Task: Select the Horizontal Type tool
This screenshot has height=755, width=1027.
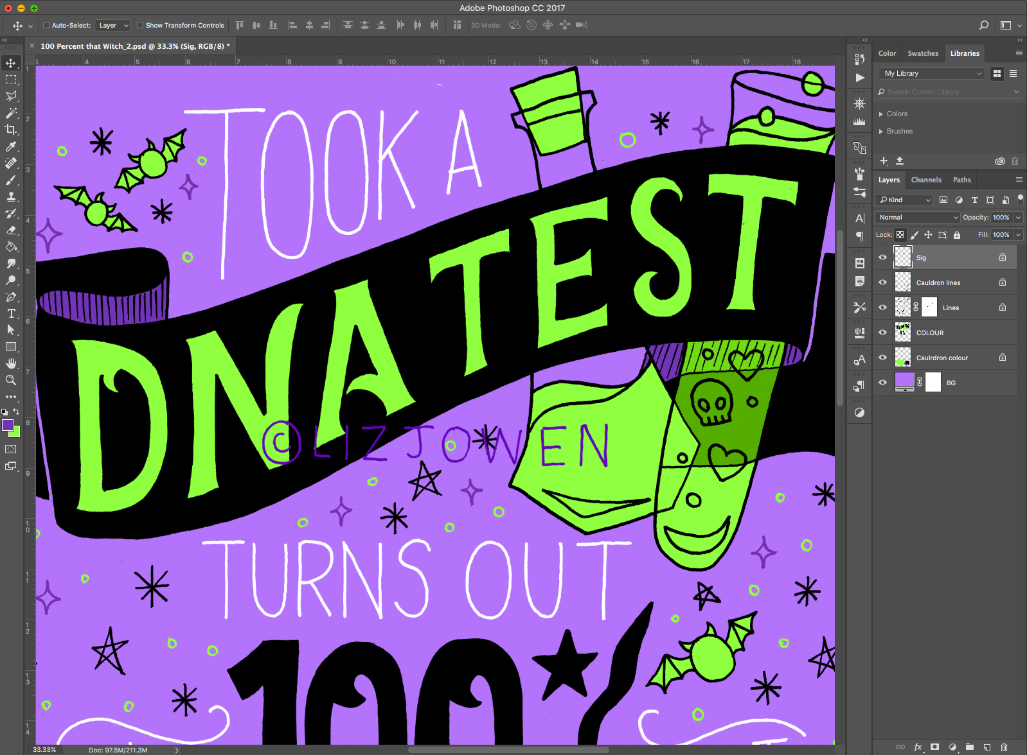Action: pyautogui.click(x=11, y=313)
